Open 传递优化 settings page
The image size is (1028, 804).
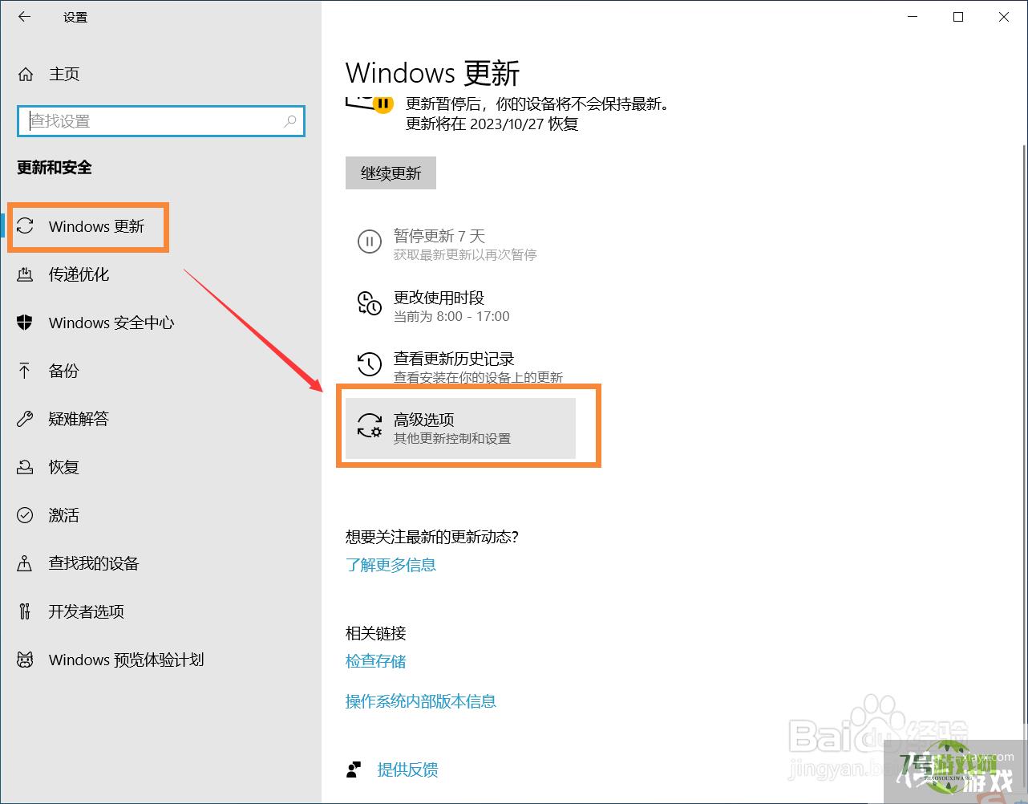pyautogui.click(x=79, y=274)
